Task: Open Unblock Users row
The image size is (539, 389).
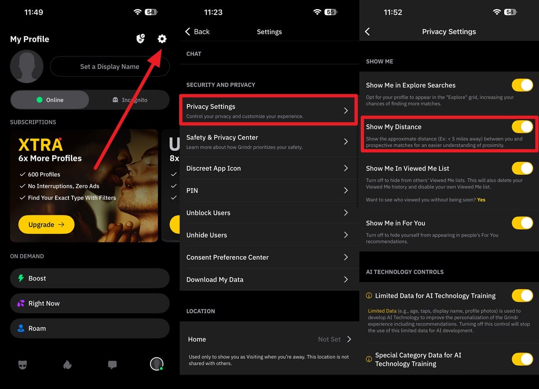Action: [x=269, y=213]
